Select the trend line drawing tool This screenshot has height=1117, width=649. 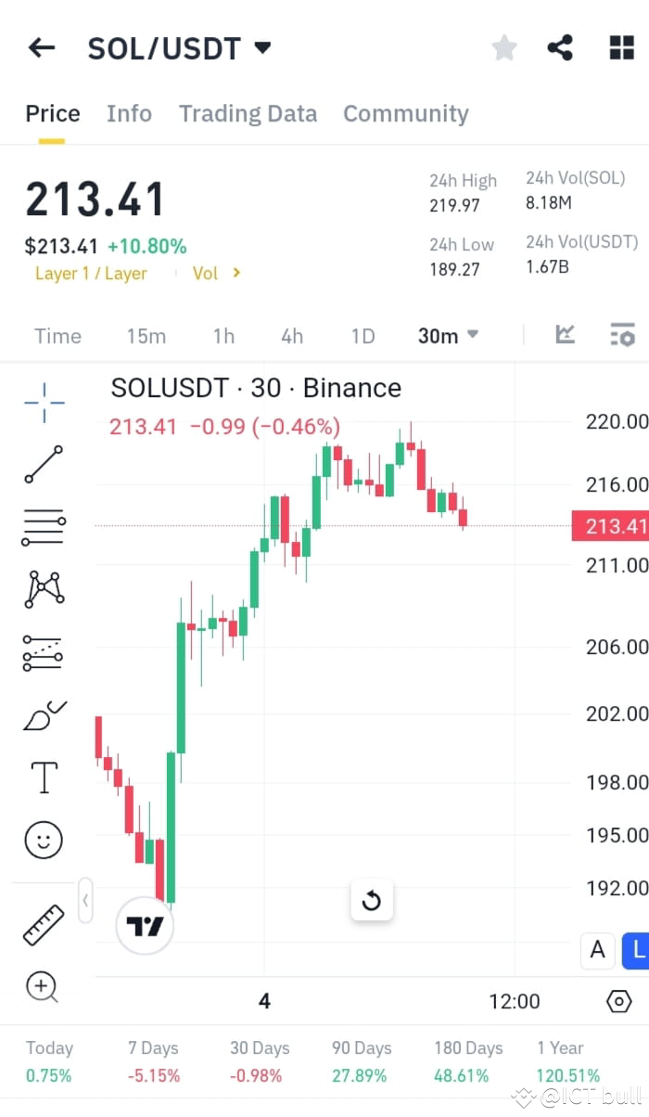pos(42,464)
